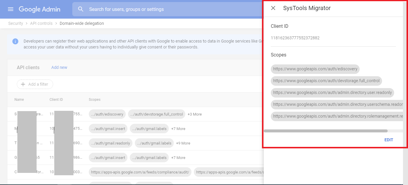This screenshot has width=408, height=185.
Task: Click the Google Admin logo
Action: pos(40,9)
